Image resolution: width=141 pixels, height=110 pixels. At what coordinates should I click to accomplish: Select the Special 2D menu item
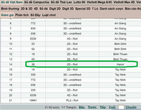point(83,9)
